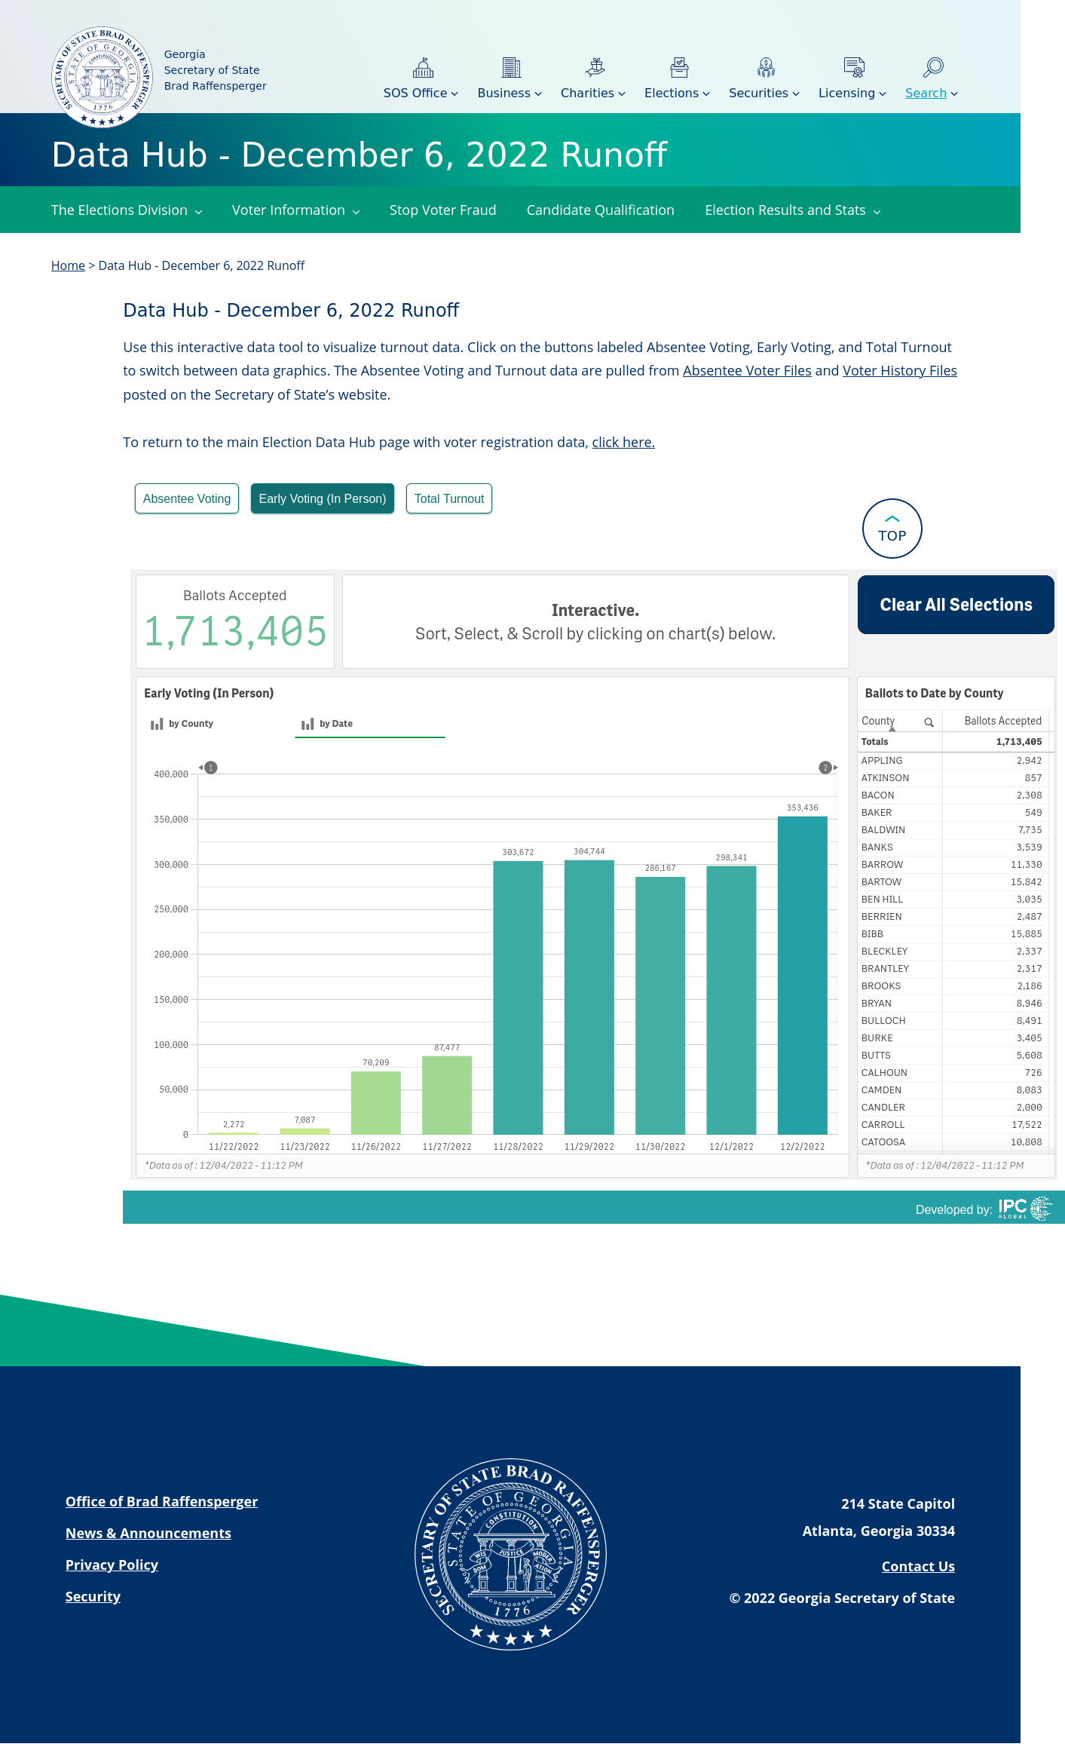Expand the Business dropdown menu

pos(510,93)
